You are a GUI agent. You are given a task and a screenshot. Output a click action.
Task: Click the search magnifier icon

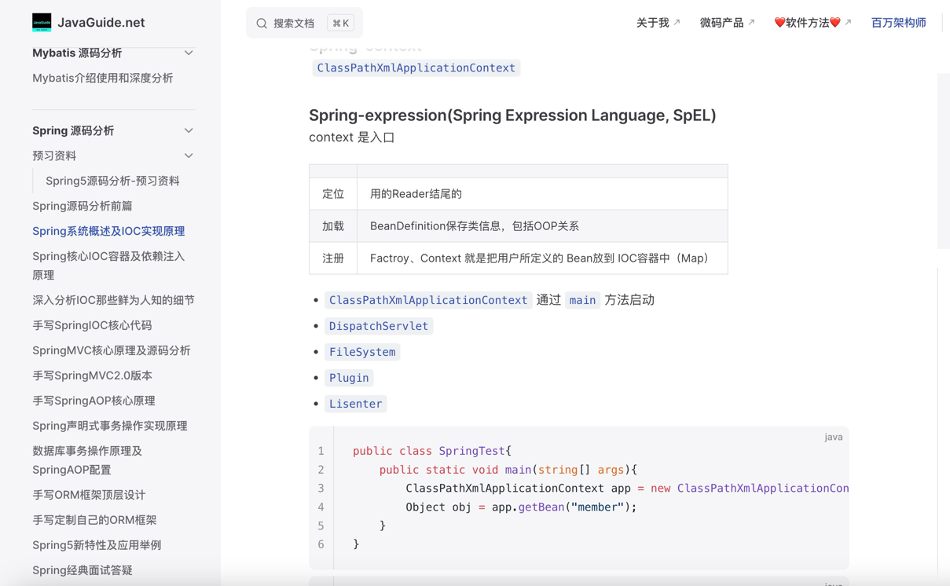coord(262,24)
